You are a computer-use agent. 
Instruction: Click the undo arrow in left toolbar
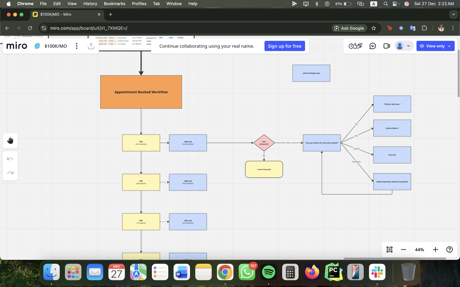point(10,159)
